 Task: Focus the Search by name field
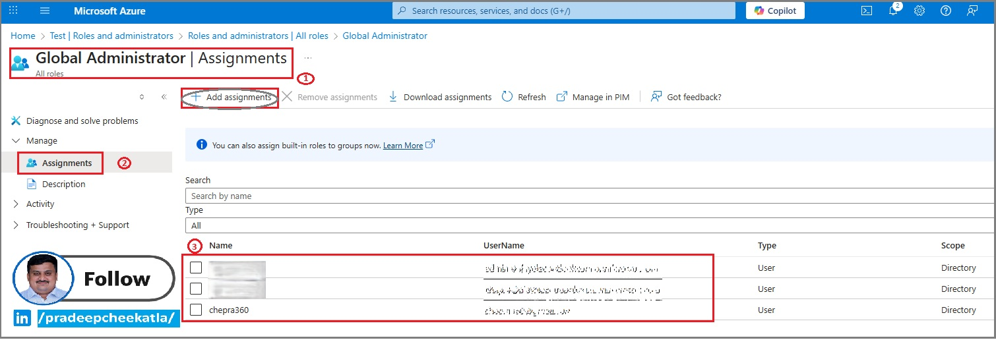[590, 196]
